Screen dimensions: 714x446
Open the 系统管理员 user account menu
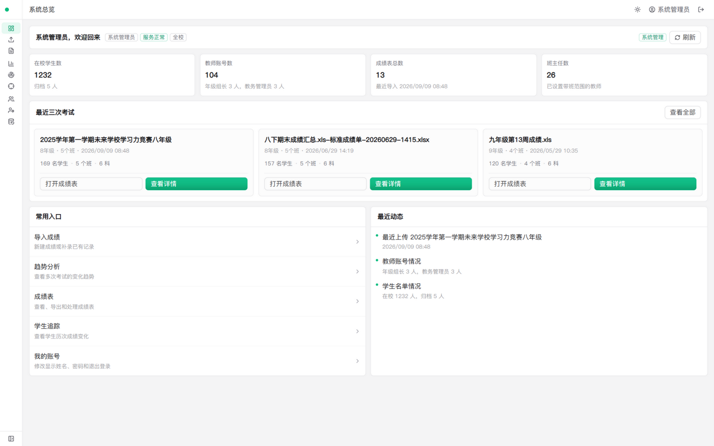[x=669, y=9]
